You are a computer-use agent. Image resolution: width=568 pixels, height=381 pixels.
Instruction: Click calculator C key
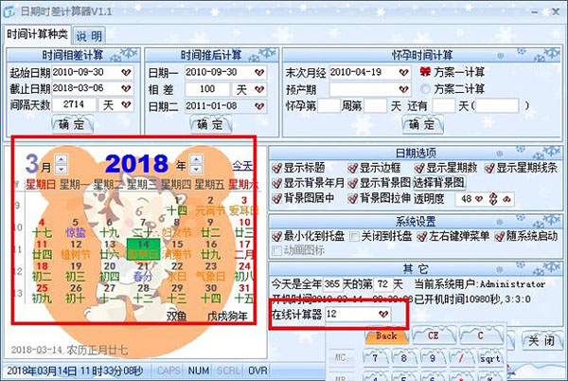[x=481, y=336]
